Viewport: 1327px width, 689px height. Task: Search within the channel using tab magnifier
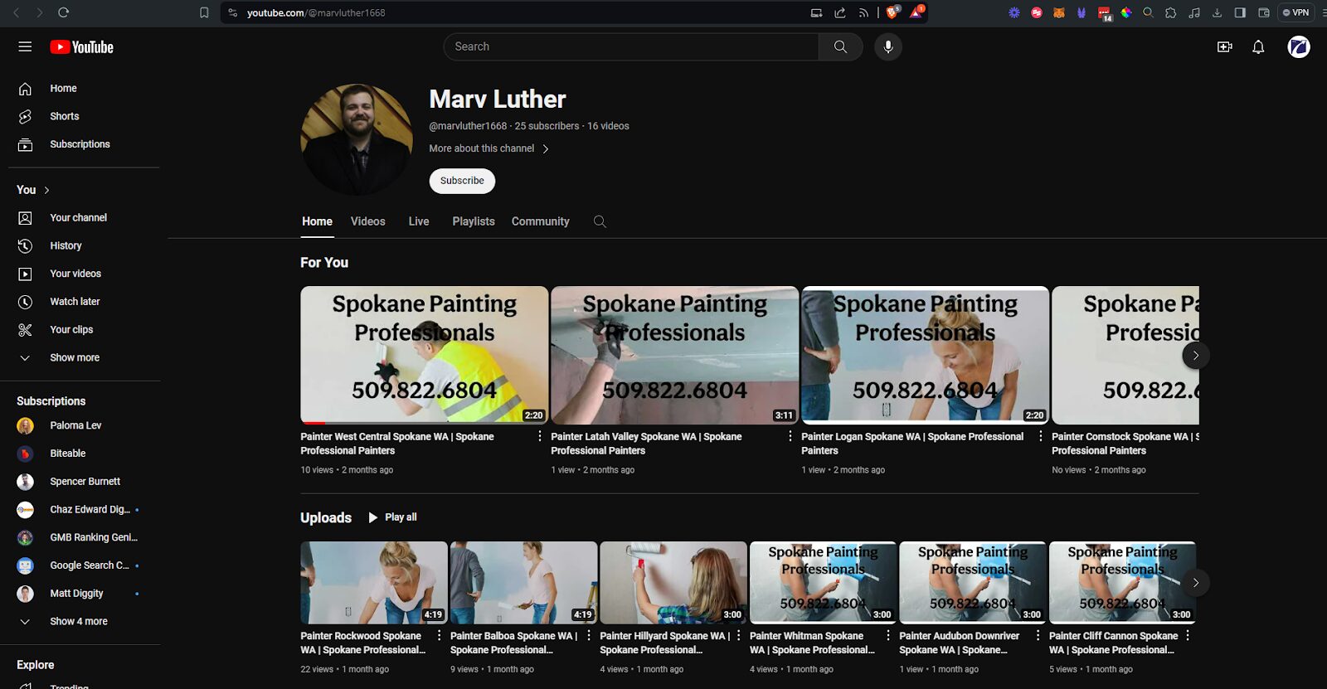(600, 221)
